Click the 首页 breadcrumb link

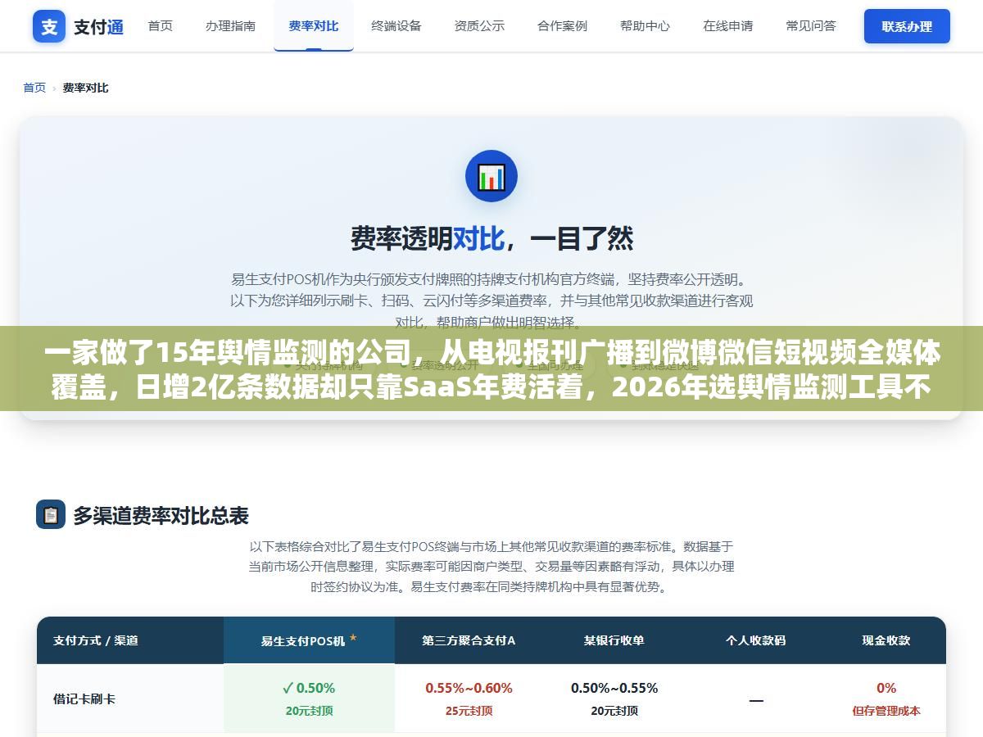[34, 88]
